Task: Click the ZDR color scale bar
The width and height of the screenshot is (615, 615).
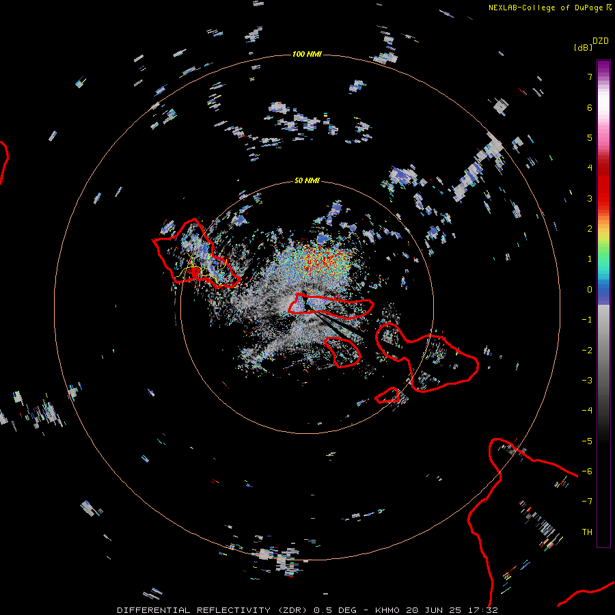Action: point(603,303)
